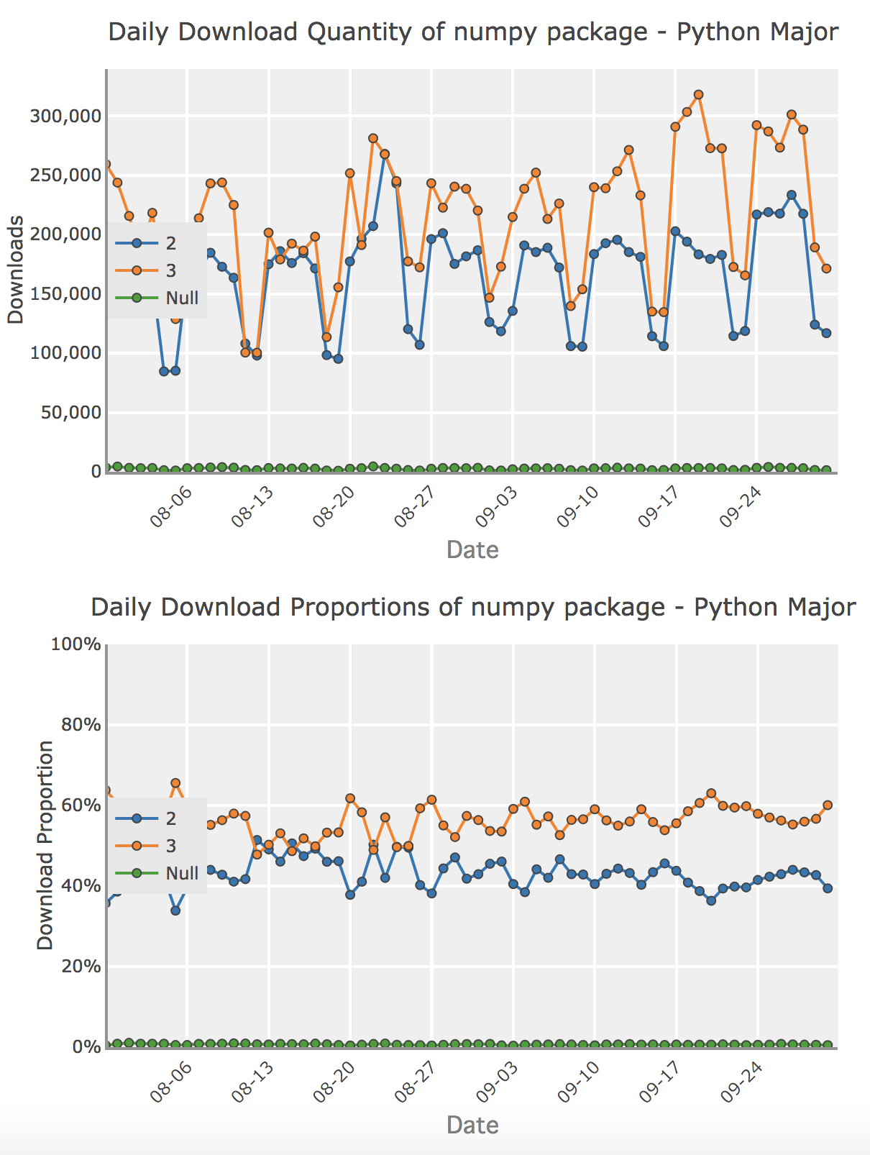This screenshot has width=870, height=1155.
Task: Toggle Null series in top chart legend
Action: pos(157,298)
